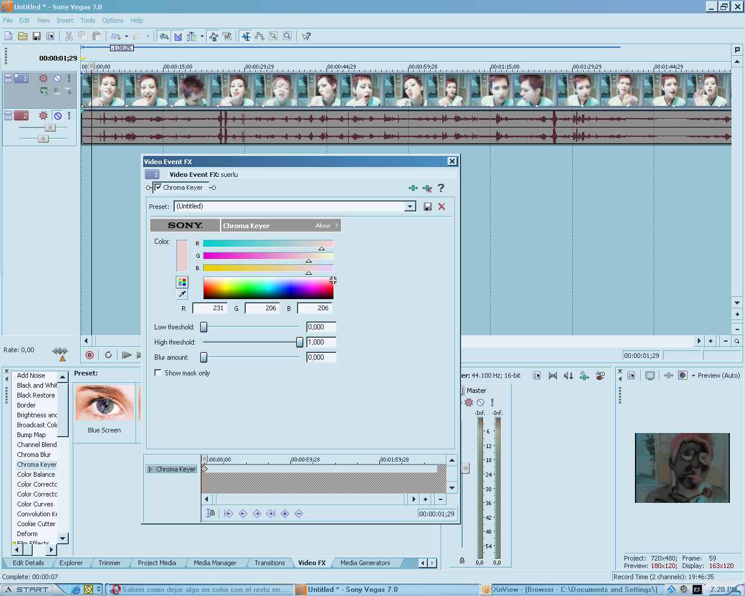This screenshot has height=596, width=745.
Task: Mute audio track 2
Action: click(x=57, y=115)
